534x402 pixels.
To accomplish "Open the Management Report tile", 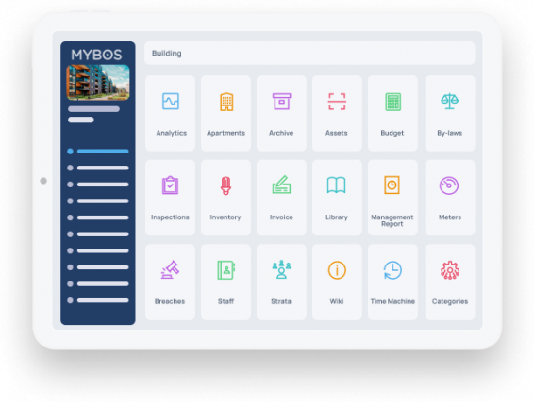I will click(392, 198).
